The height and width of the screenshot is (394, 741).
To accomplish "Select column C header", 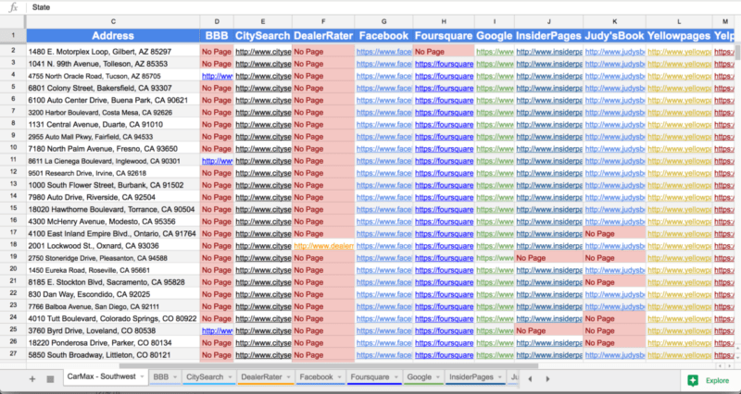I will pyautogui.click(x=113, y=21).
